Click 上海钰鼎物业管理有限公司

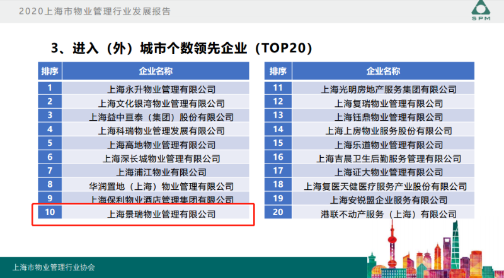tap(388, 117)
